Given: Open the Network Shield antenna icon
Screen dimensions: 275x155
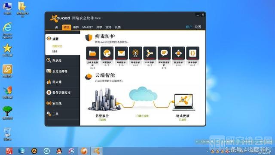Looking at the screenshot, I should click(136, 53).
